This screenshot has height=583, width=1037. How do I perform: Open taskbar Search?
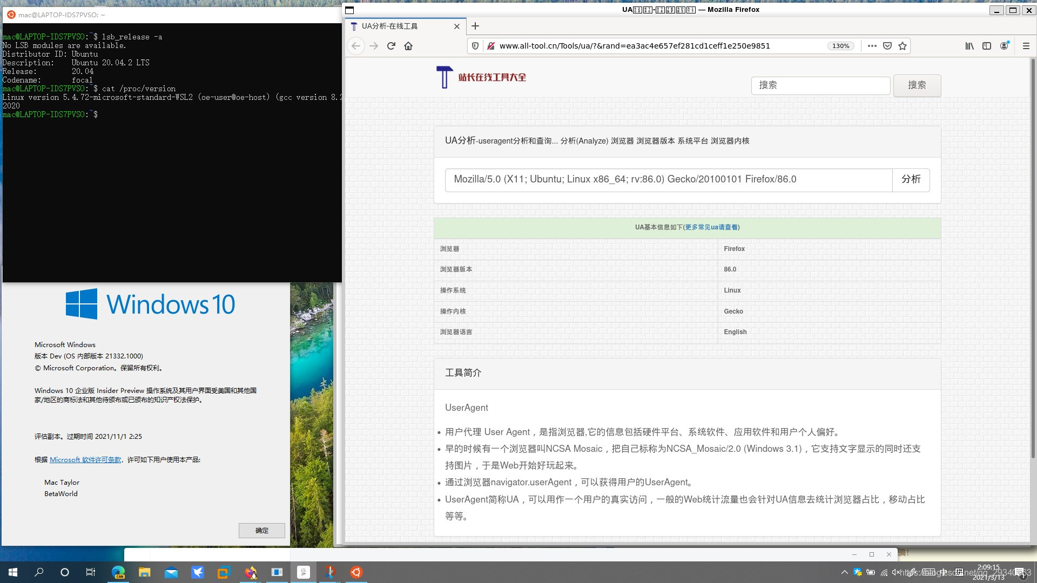[39, 572]
